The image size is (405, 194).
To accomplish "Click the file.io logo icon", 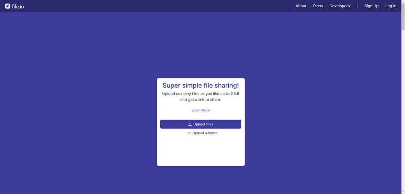I will coord(8,6).
